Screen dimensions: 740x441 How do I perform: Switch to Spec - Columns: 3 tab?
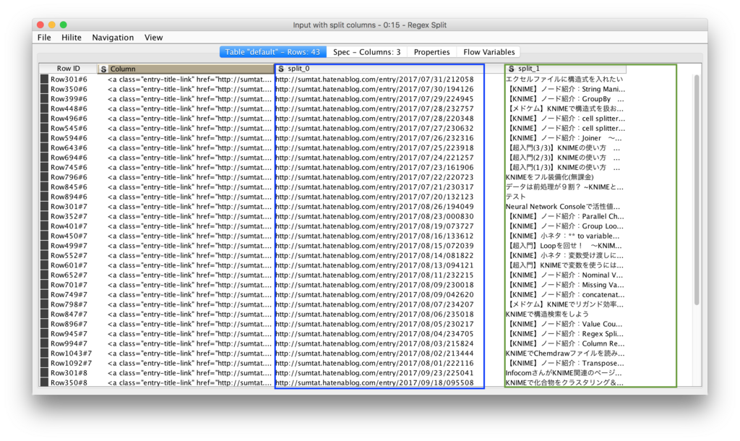(x=366, y=52)
